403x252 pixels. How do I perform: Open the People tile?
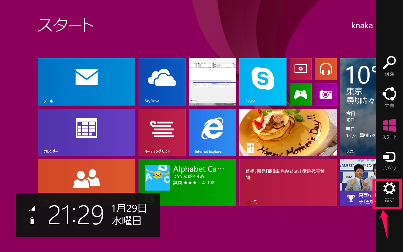point(87,176)
